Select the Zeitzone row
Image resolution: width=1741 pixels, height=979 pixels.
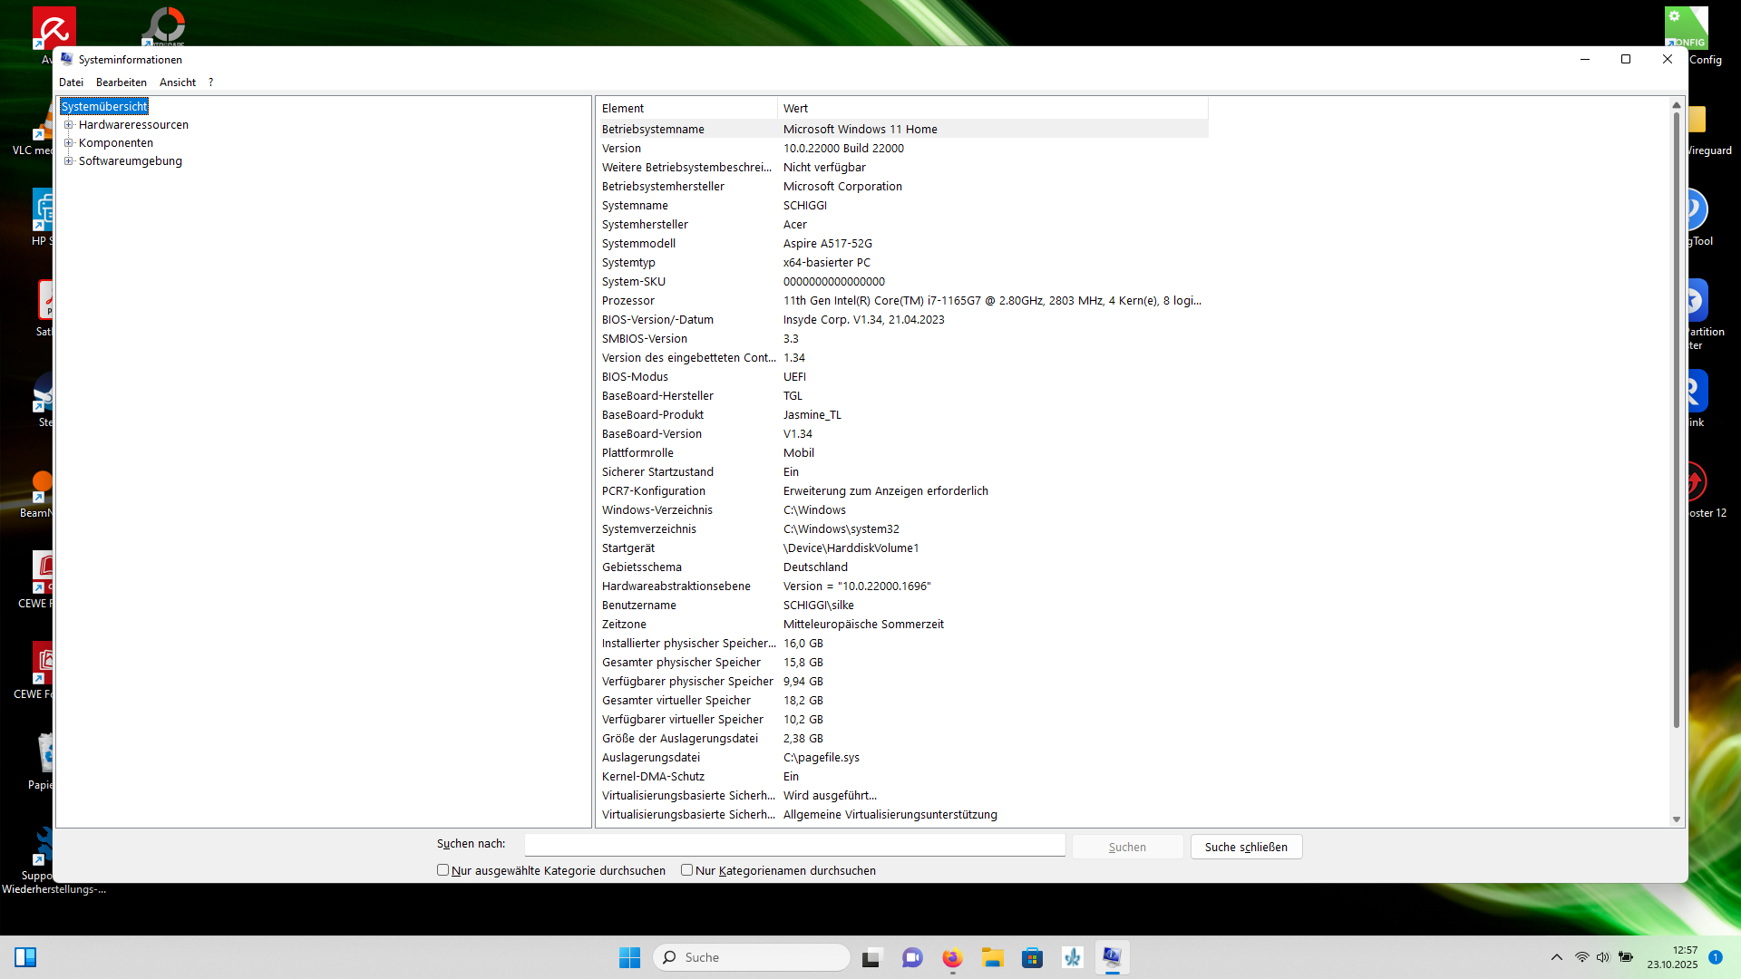point(902,625)
